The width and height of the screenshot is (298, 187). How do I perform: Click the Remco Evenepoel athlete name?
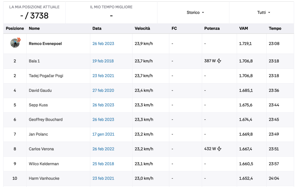[45, 43]
